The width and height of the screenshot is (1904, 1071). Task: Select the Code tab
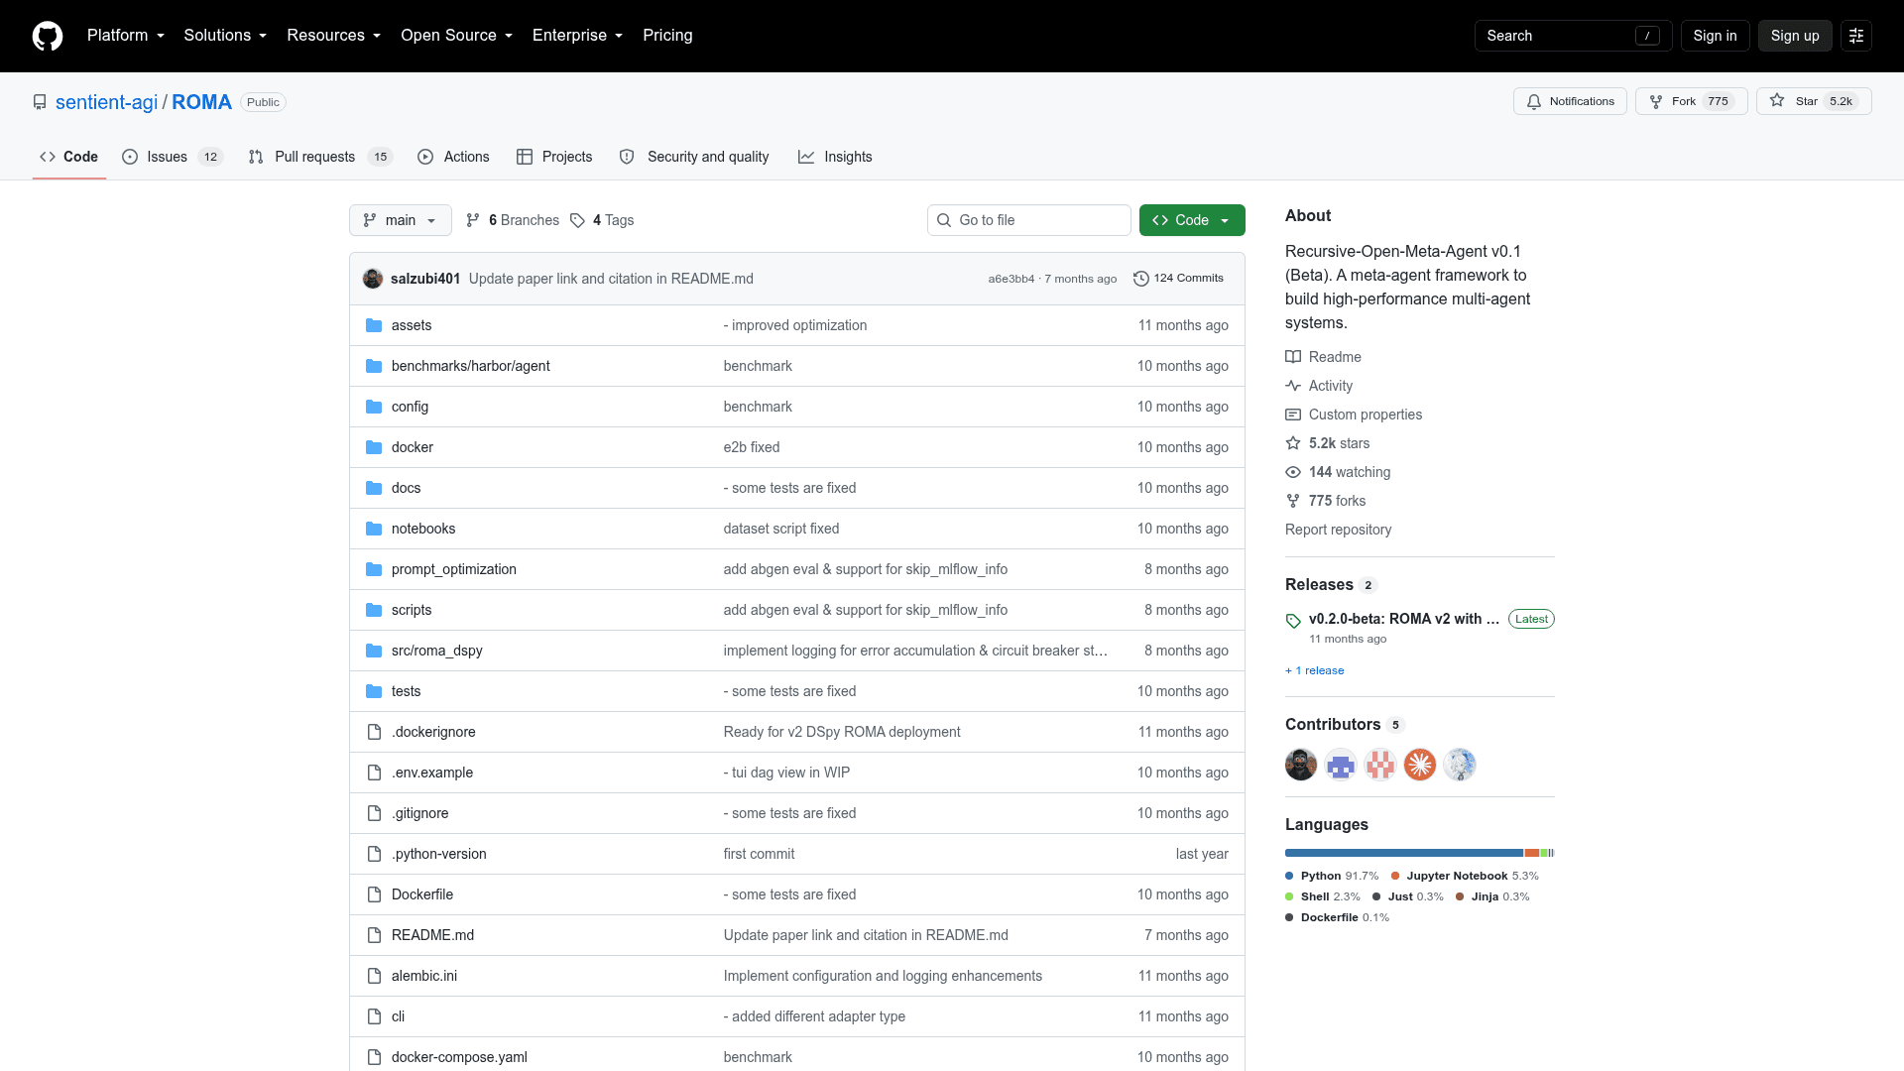coord(69,157)
